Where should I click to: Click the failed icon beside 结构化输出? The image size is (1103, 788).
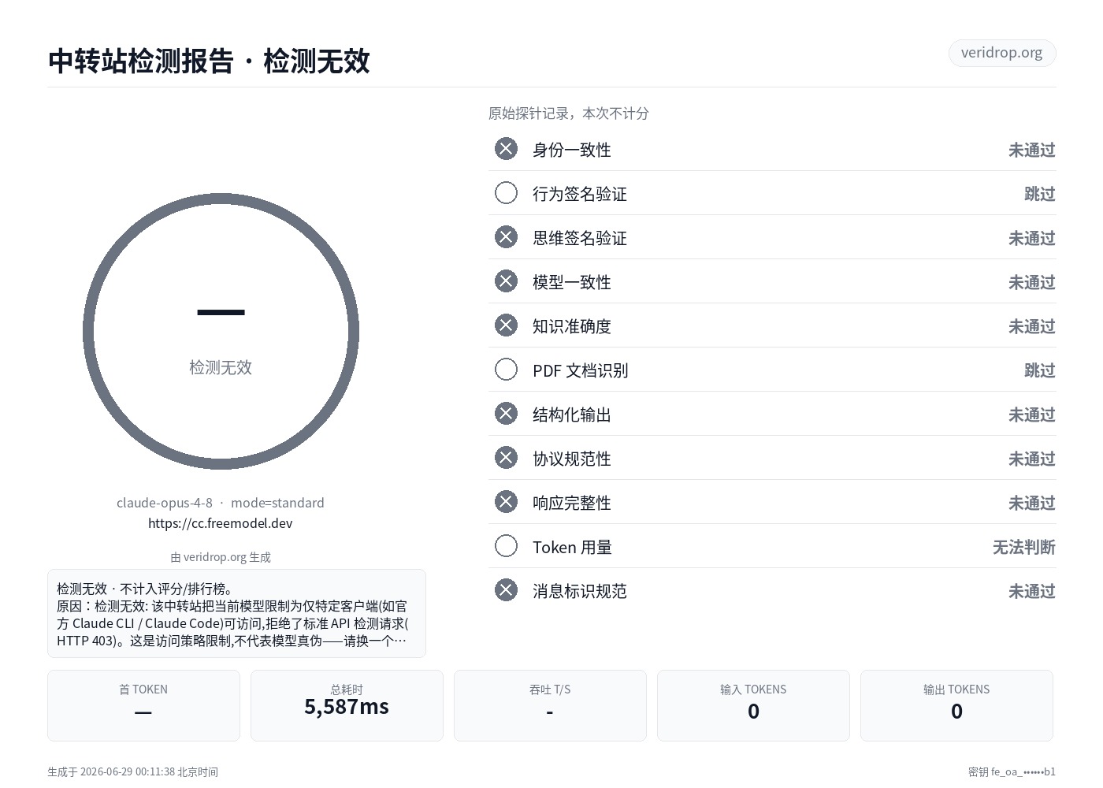pyautogui.click(x=506, y=414)
